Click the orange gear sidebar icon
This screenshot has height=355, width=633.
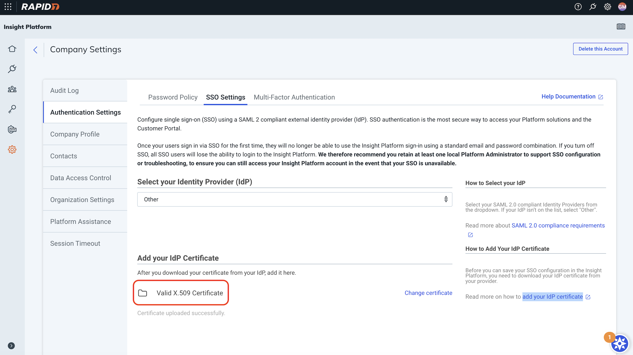tap(12, 149)
